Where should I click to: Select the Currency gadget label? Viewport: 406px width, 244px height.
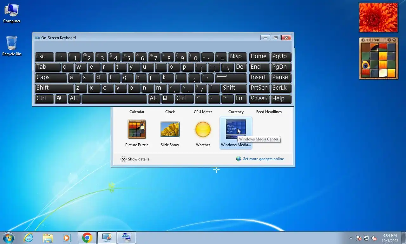pos(236,112)
